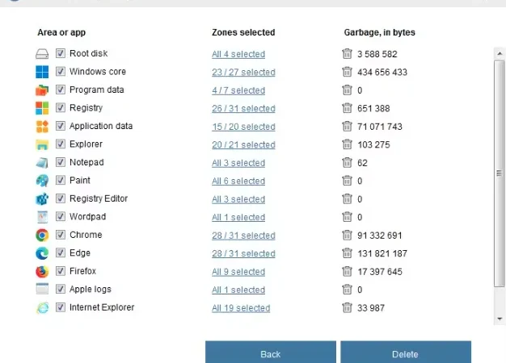Open the '23 / 27 selected' zones link

[243, 72]
